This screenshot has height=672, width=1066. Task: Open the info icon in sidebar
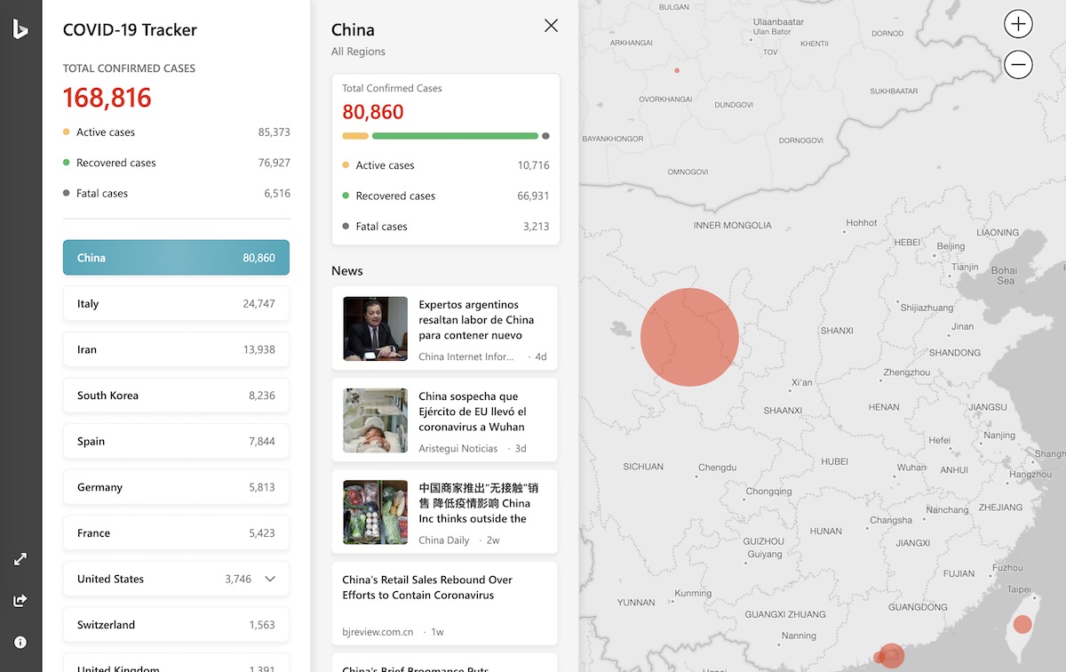(x=20, y=642)
